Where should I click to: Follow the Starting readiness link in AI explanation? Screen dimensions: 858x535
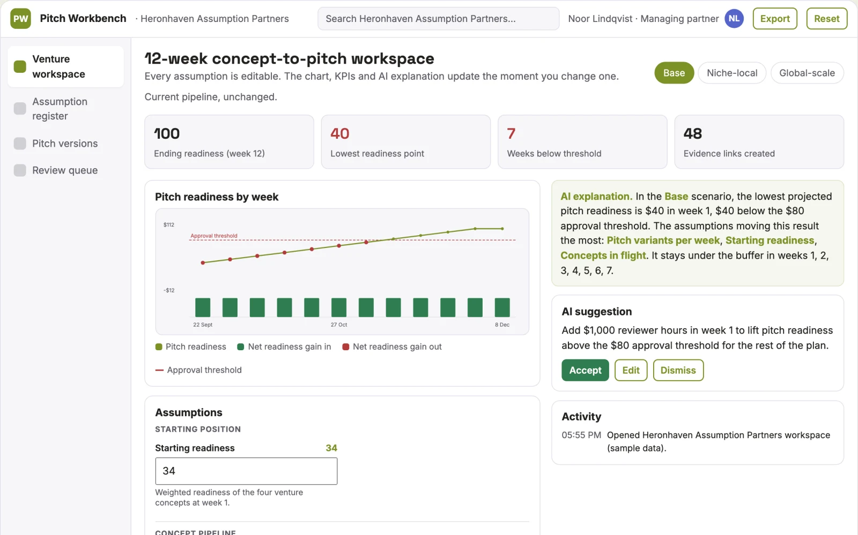pos(770,241)
